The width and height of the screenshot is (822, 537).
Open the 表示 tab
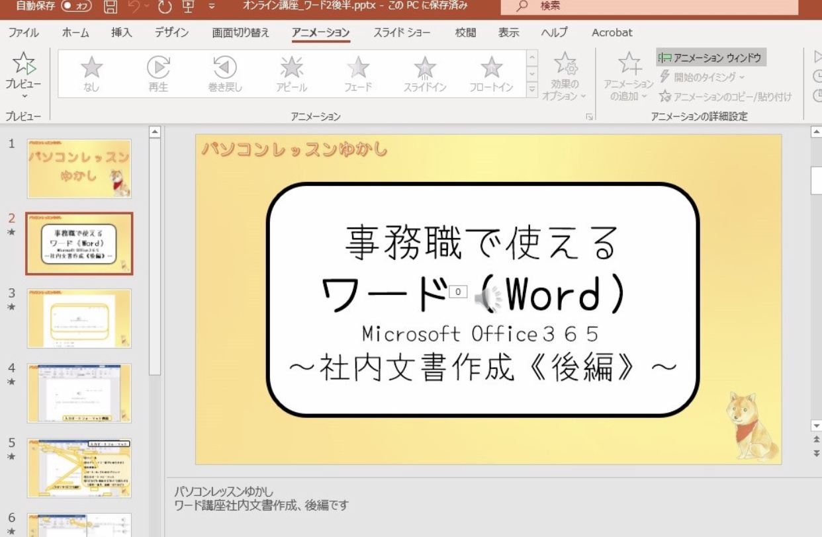tap(508, 32)
